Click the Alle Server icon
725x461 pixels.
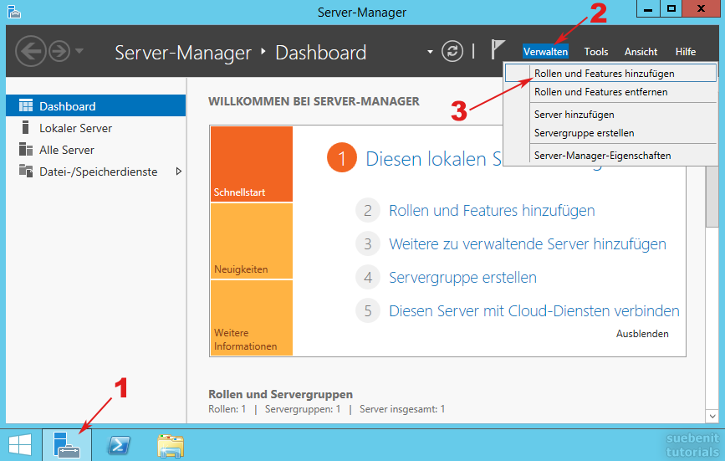(x=26, y=149)
